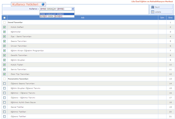The width and height of the screenshot is (175, 119).
Task: Click the blue help question mark icon
Action: pyautogui.click(x=43, y=4)
